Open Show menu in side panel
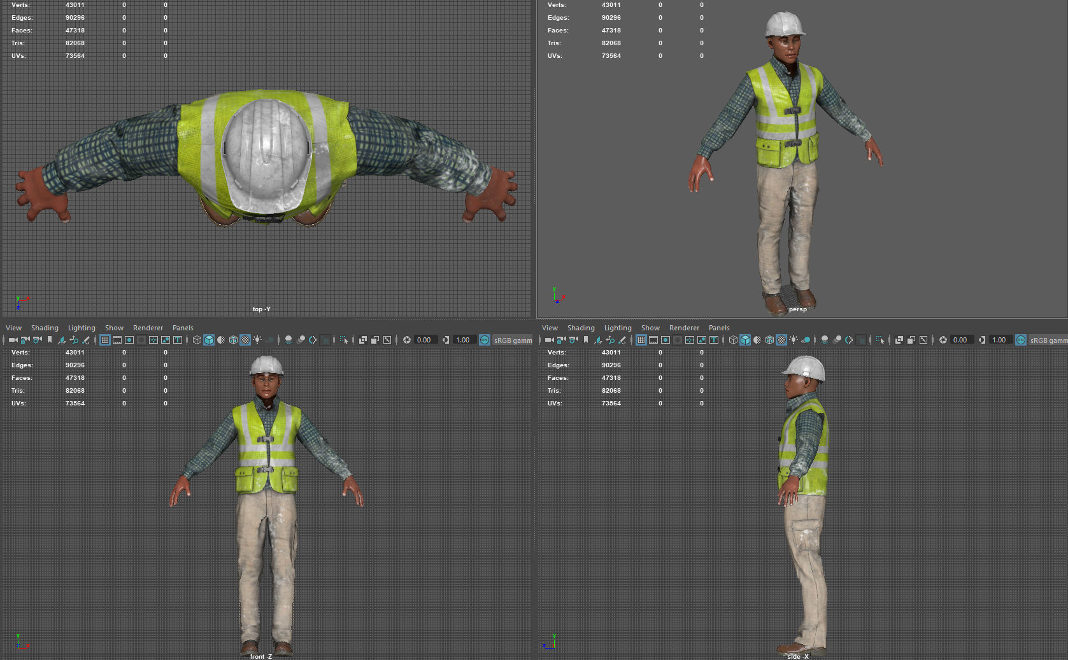The image size is (1068, 660). [x=650, y=328]
